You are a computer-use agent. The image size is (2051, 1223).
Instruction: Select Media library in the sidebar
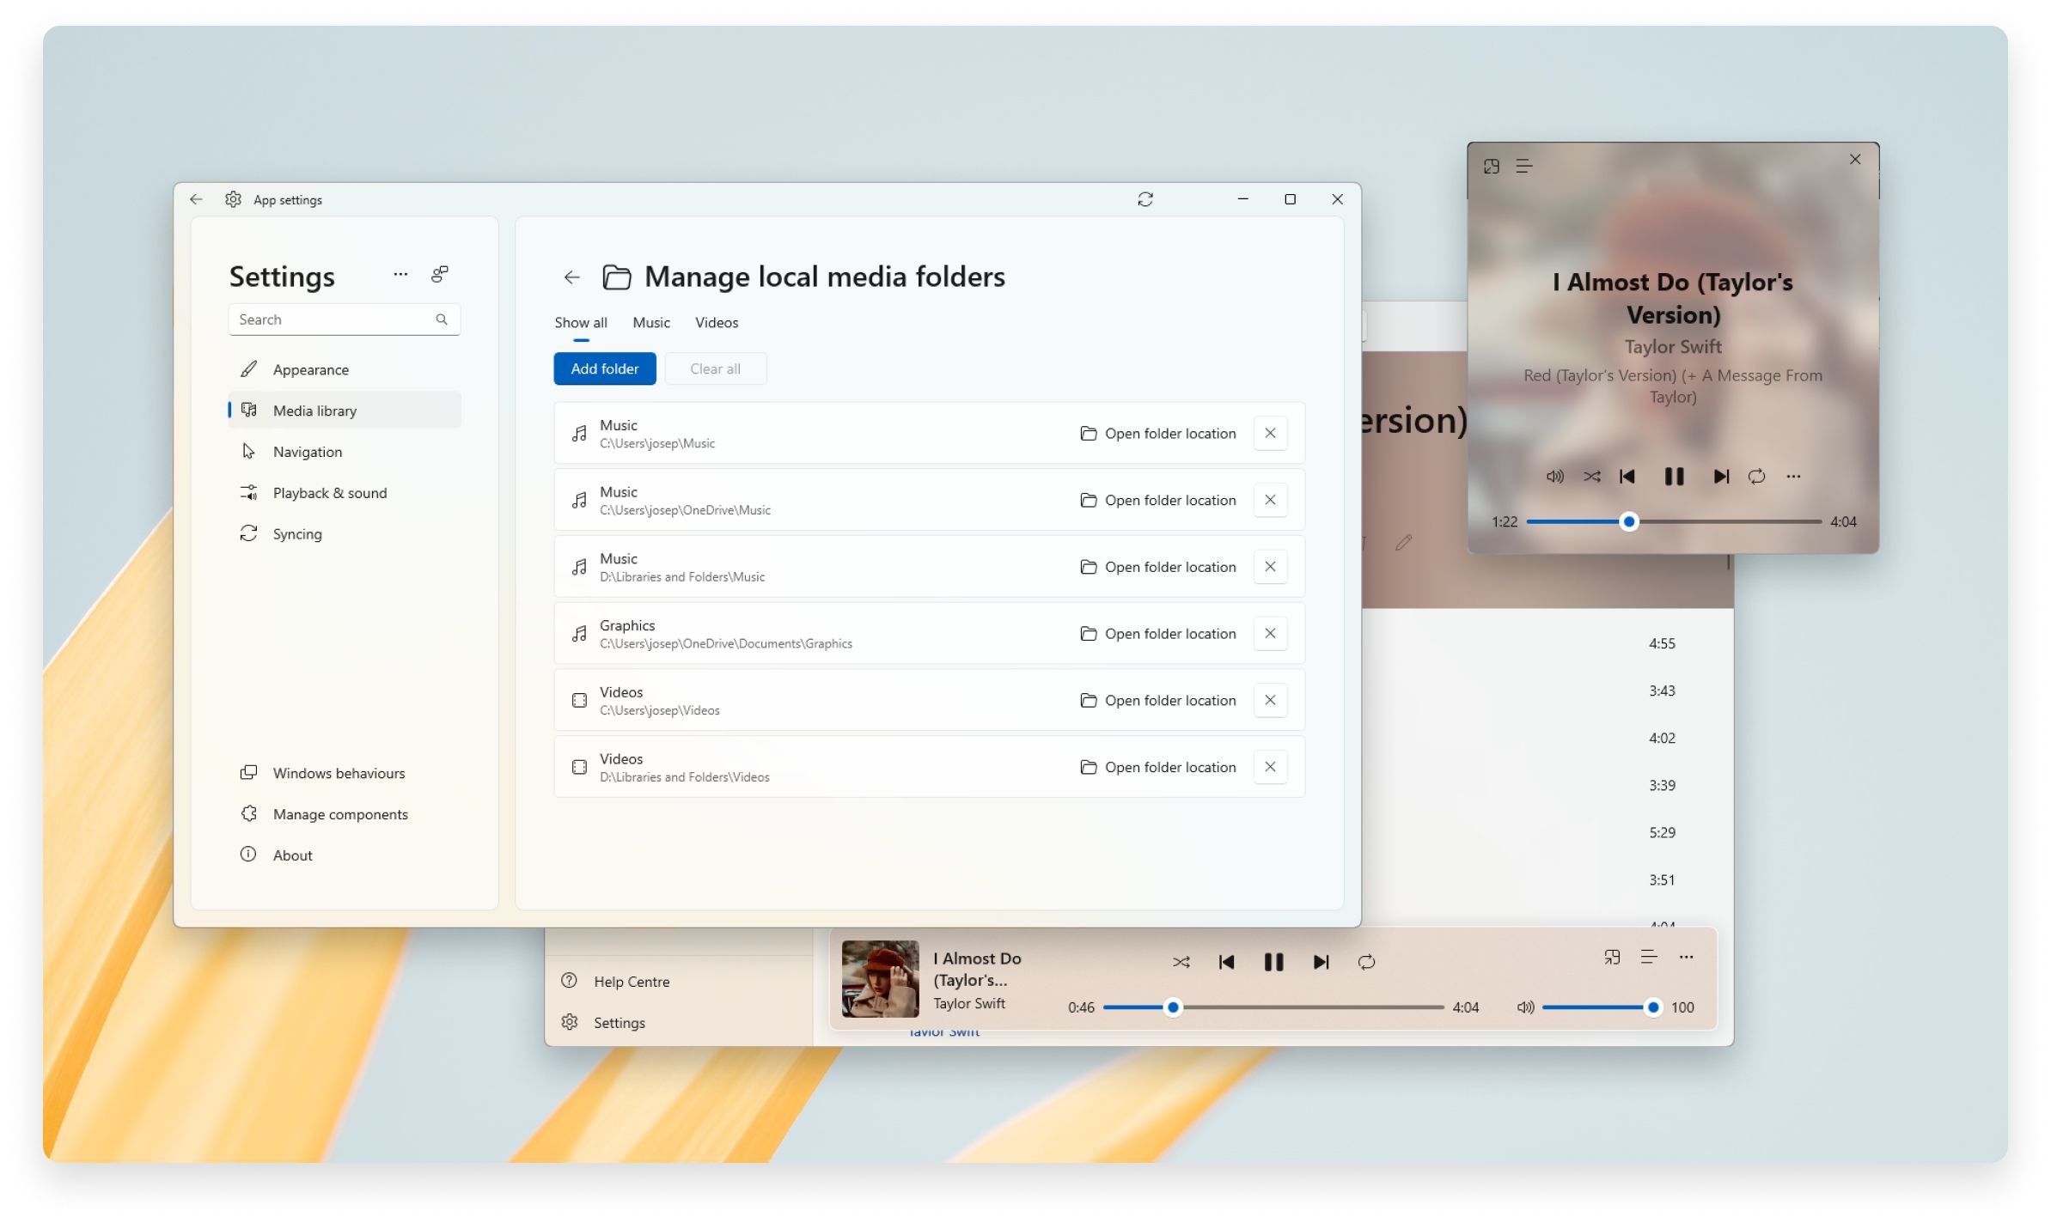click(x=314, y=410)
